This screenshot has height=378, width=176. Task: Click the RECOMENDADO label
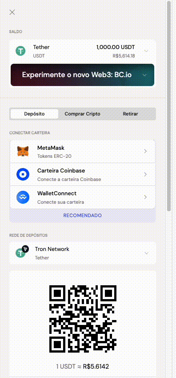tap(83, 215)
